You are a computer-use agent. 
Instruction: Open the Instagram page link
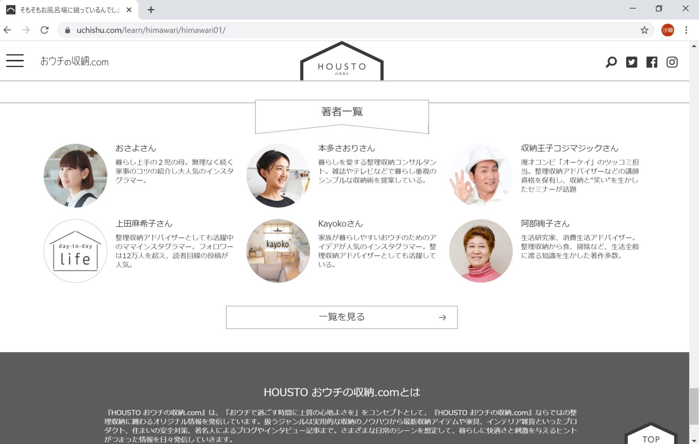(x=672, y=62)
